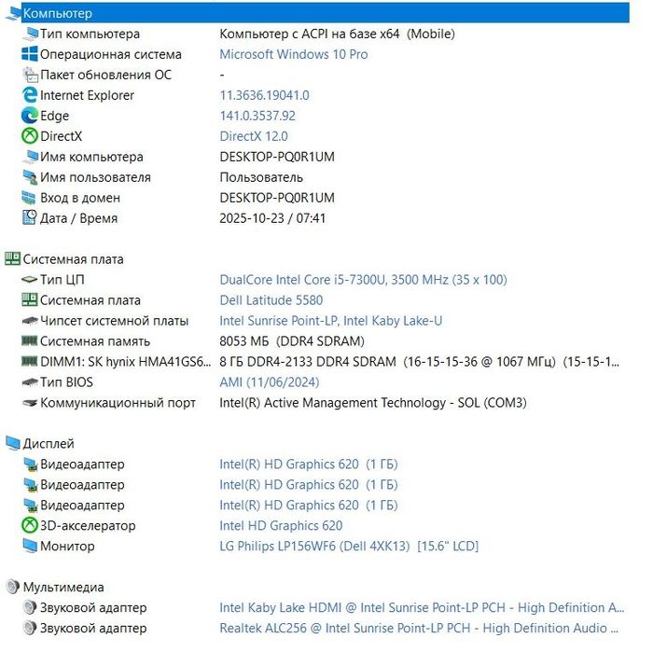The height and width of the screenshot is (652, 667).
Task: Select the 8 ГБ DDR4-2133 DDR4 SDRAM value
Action: pos(420,362)
